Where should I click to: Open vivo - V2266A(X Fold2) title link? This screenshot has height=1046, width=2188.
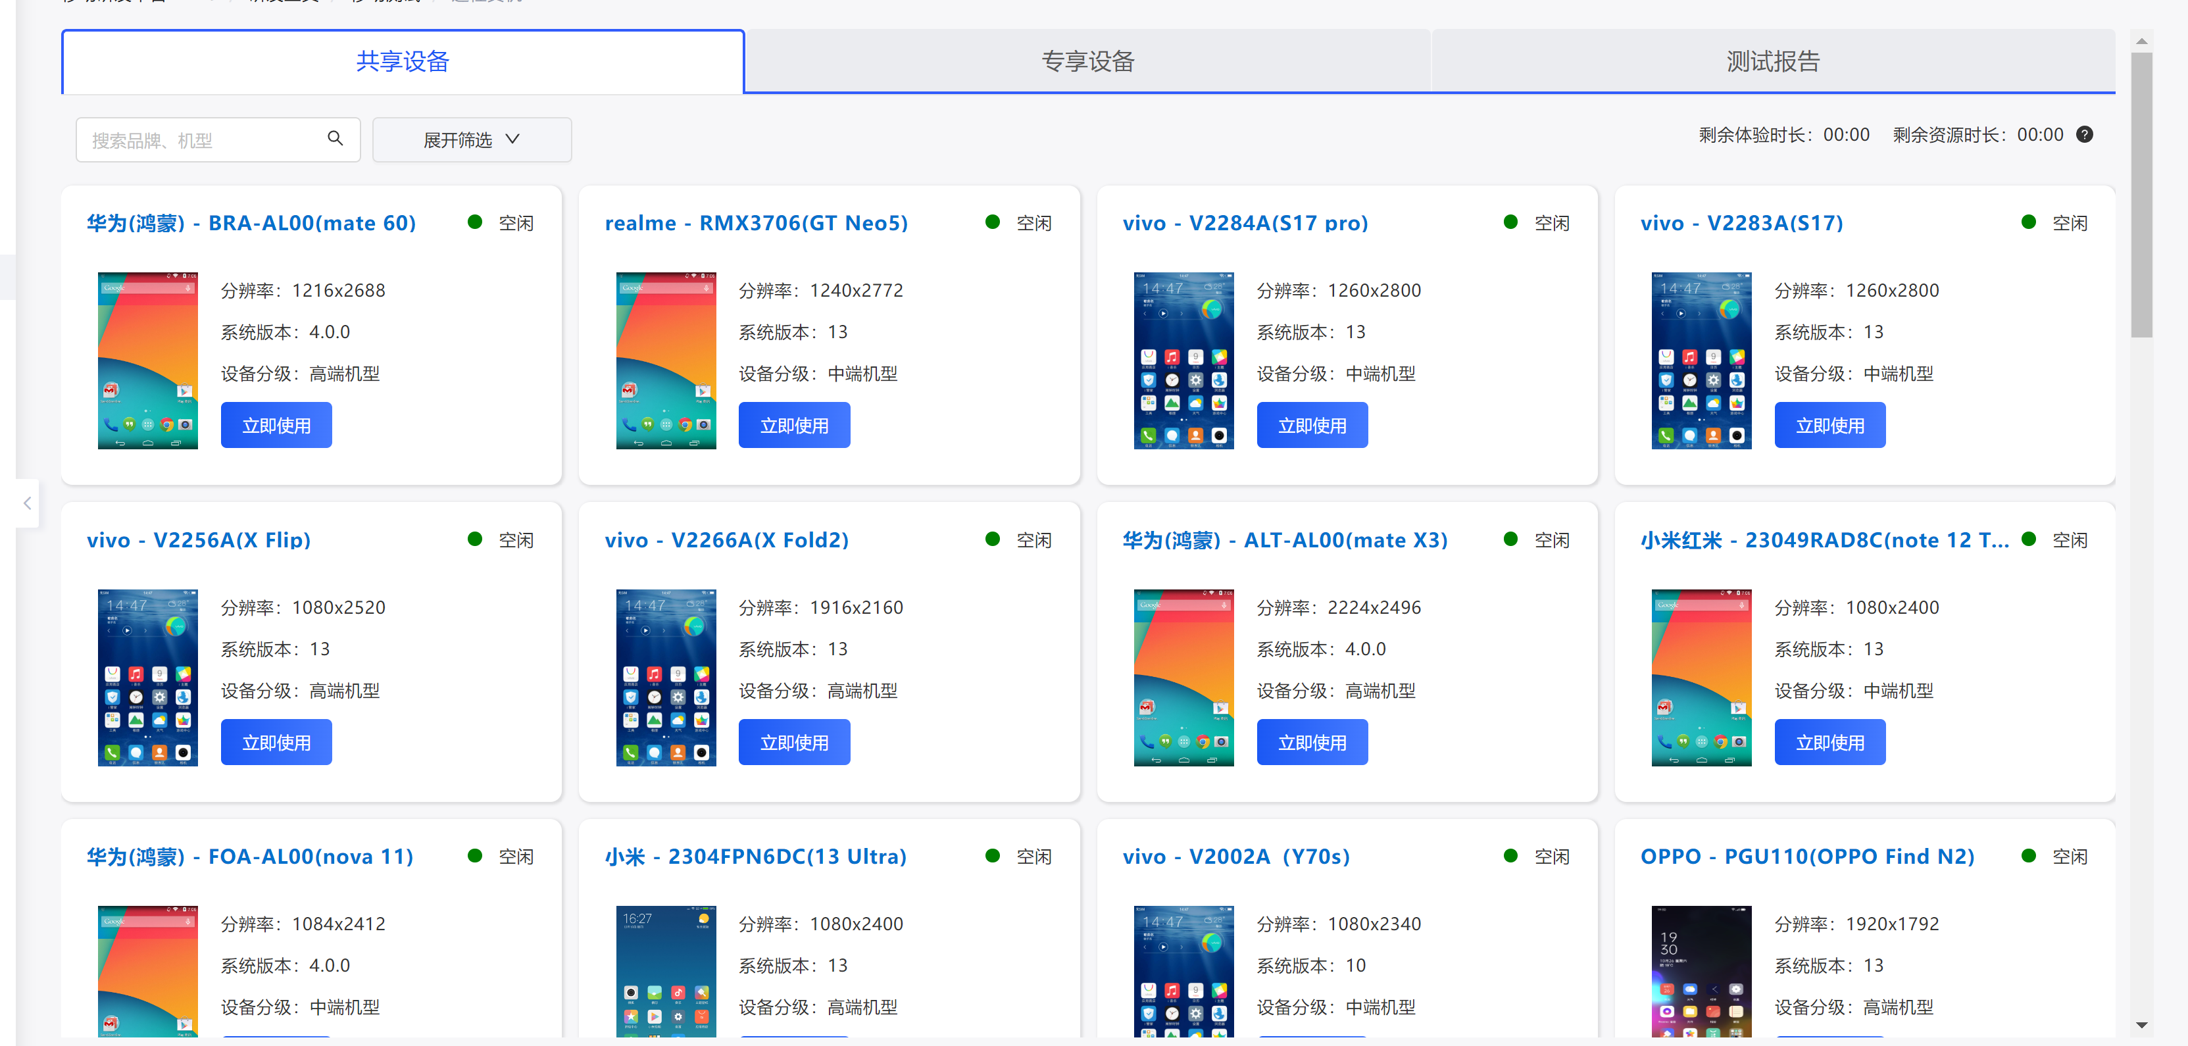pyautogui.click(x=726, y=539)
